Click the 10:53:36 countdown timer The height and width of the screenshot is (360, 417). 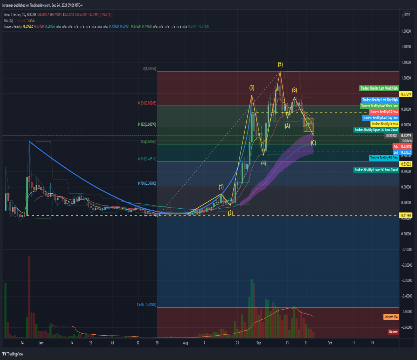click(406, 141)
